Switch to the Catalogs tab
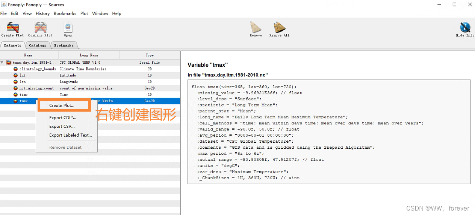Viewport: 475px width, 215px height. 38,45
